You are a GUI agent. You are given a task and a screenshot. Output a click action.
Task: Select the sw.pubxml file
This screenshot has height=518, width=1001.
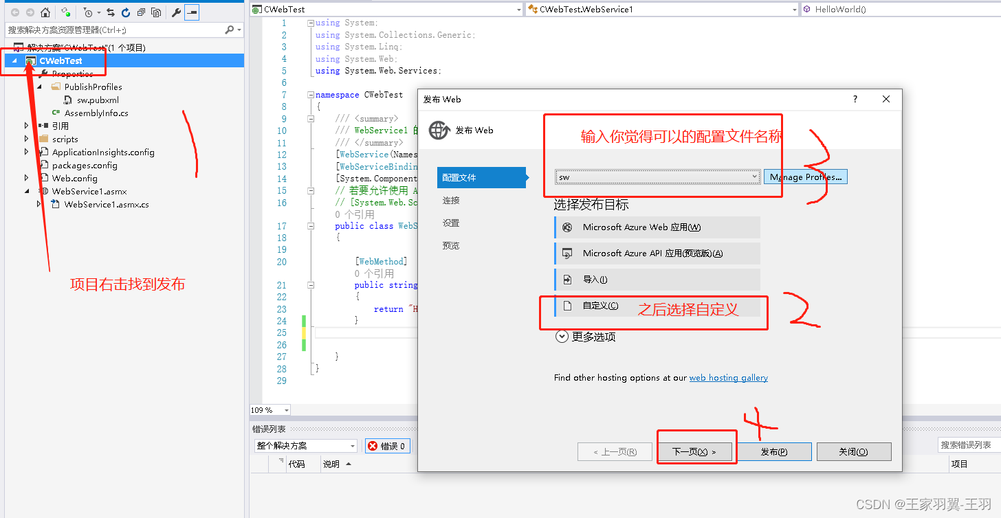click(98, 100)
